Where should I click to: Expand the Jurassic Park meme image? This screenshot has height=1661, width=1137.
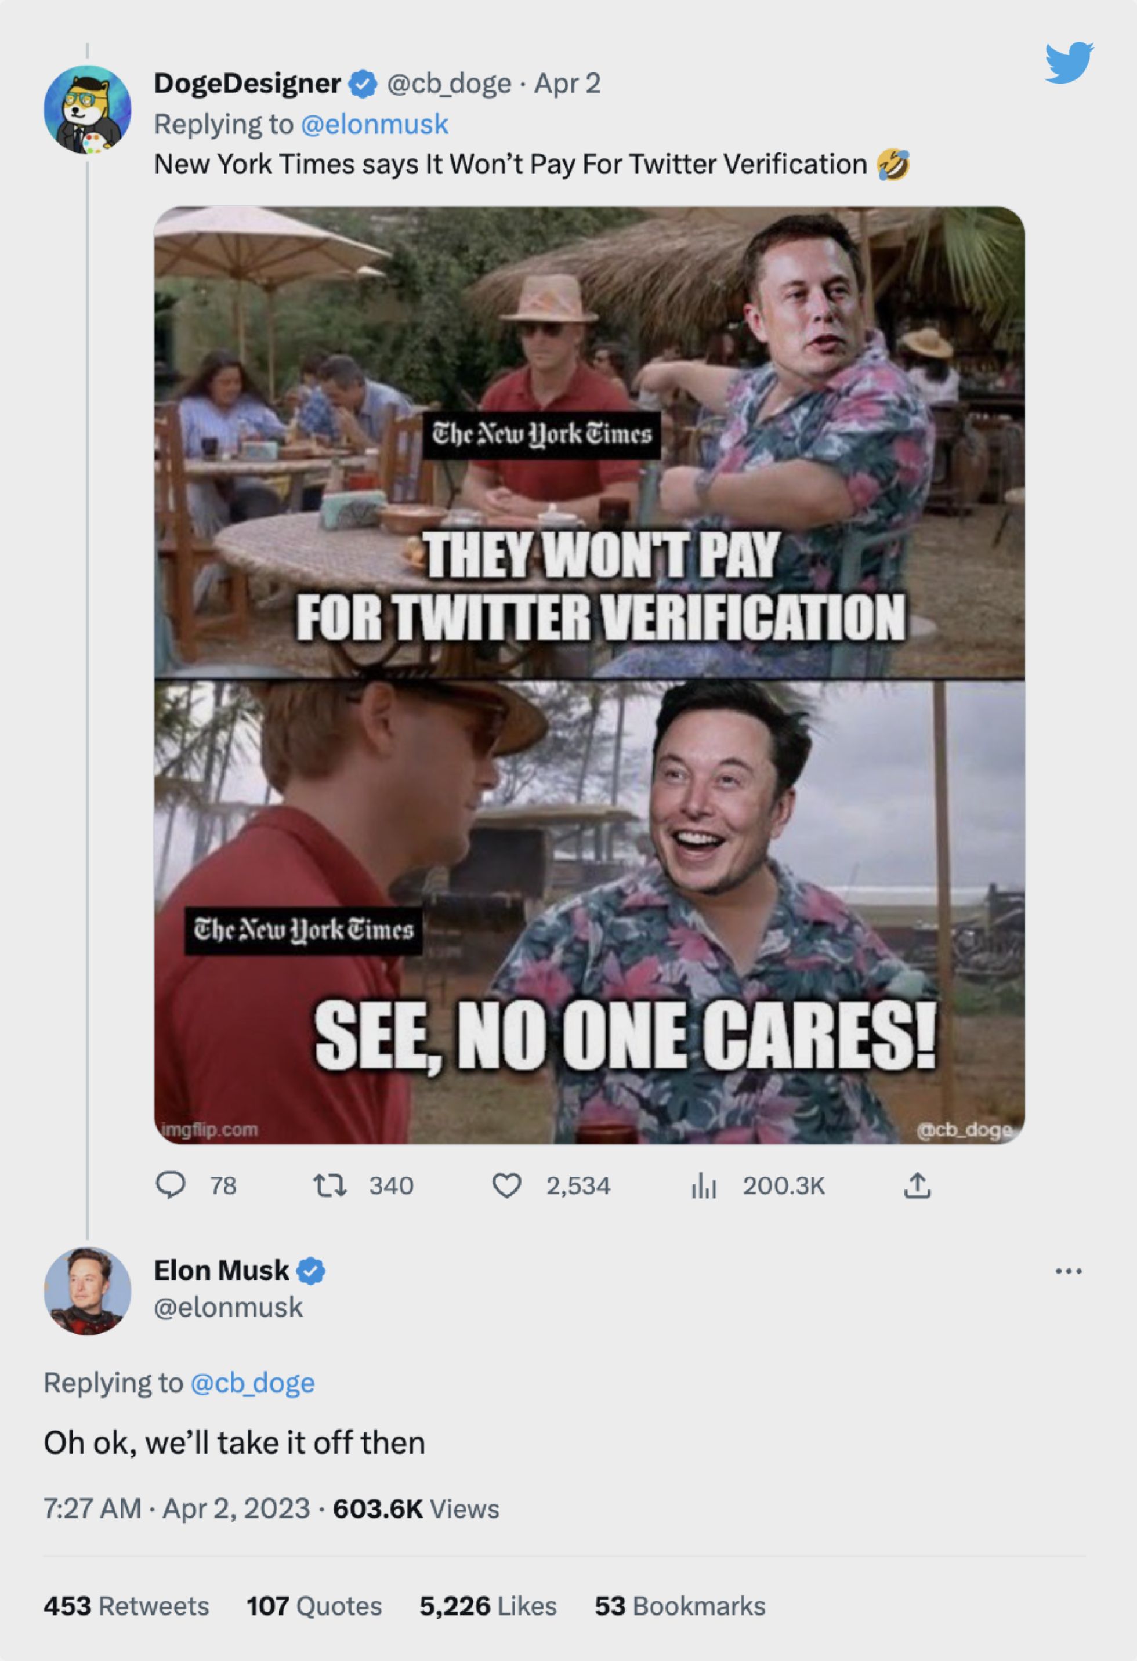click(x=589, y=674)
